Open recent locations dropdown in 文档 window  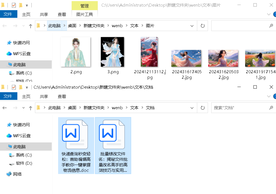point(23,108)
